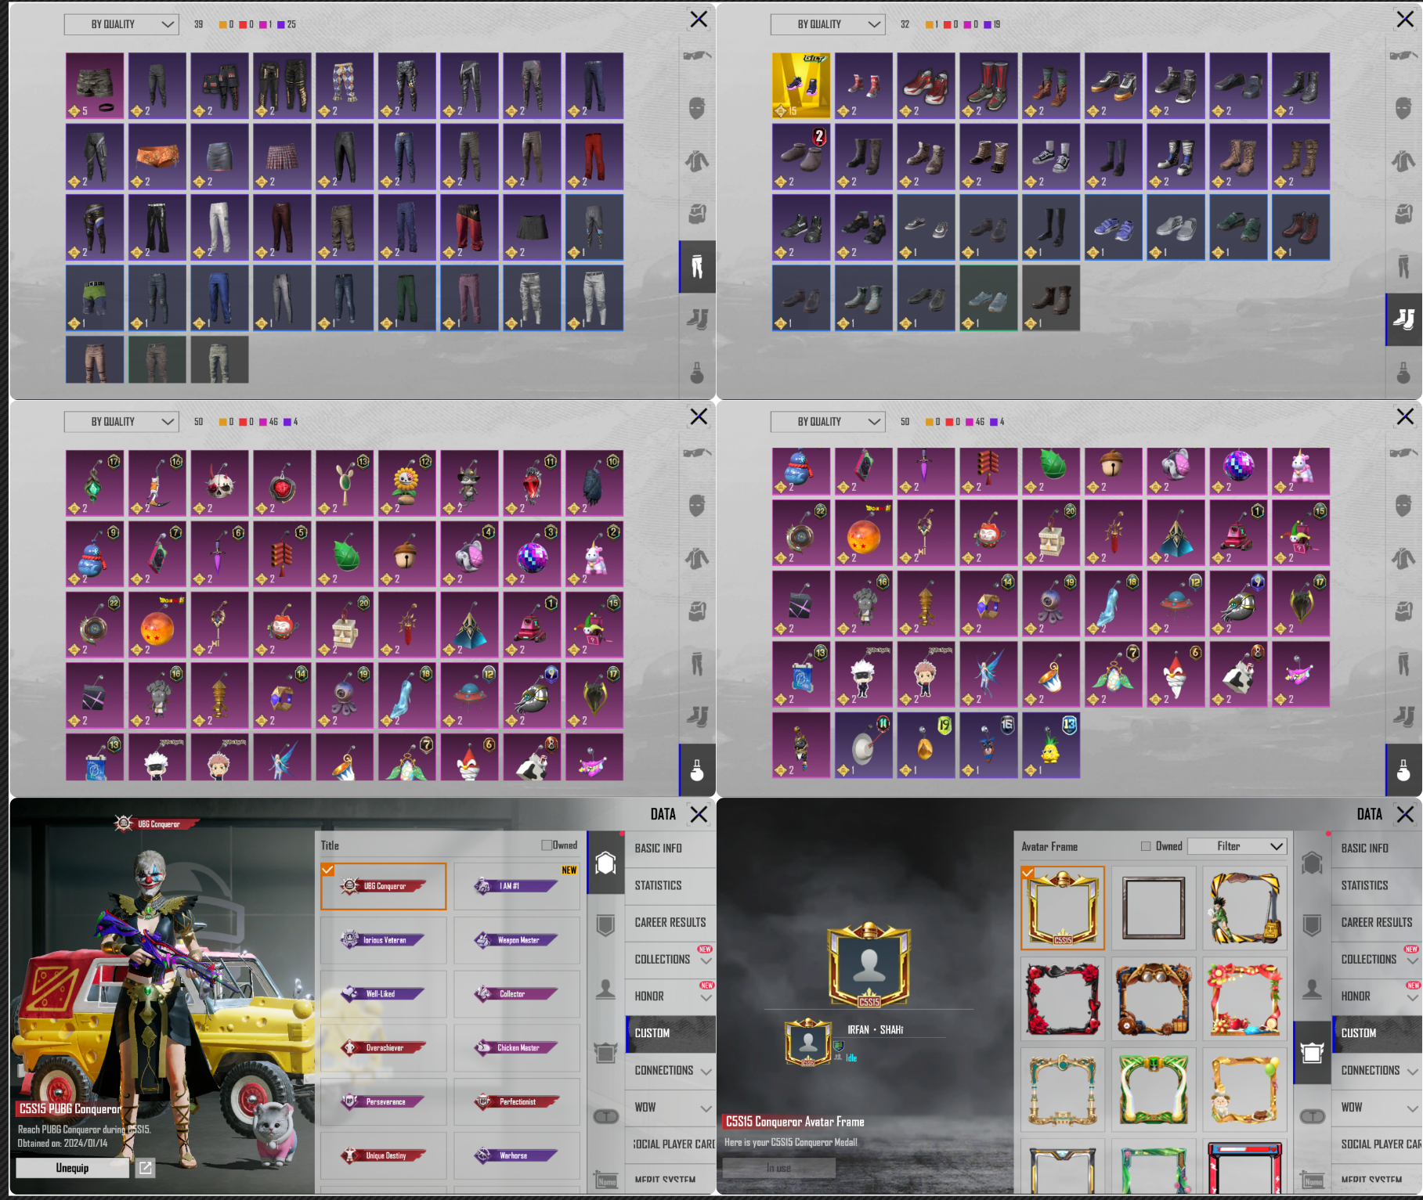Expand HONOR in the Title panel menu

click(x=671, y=996)
